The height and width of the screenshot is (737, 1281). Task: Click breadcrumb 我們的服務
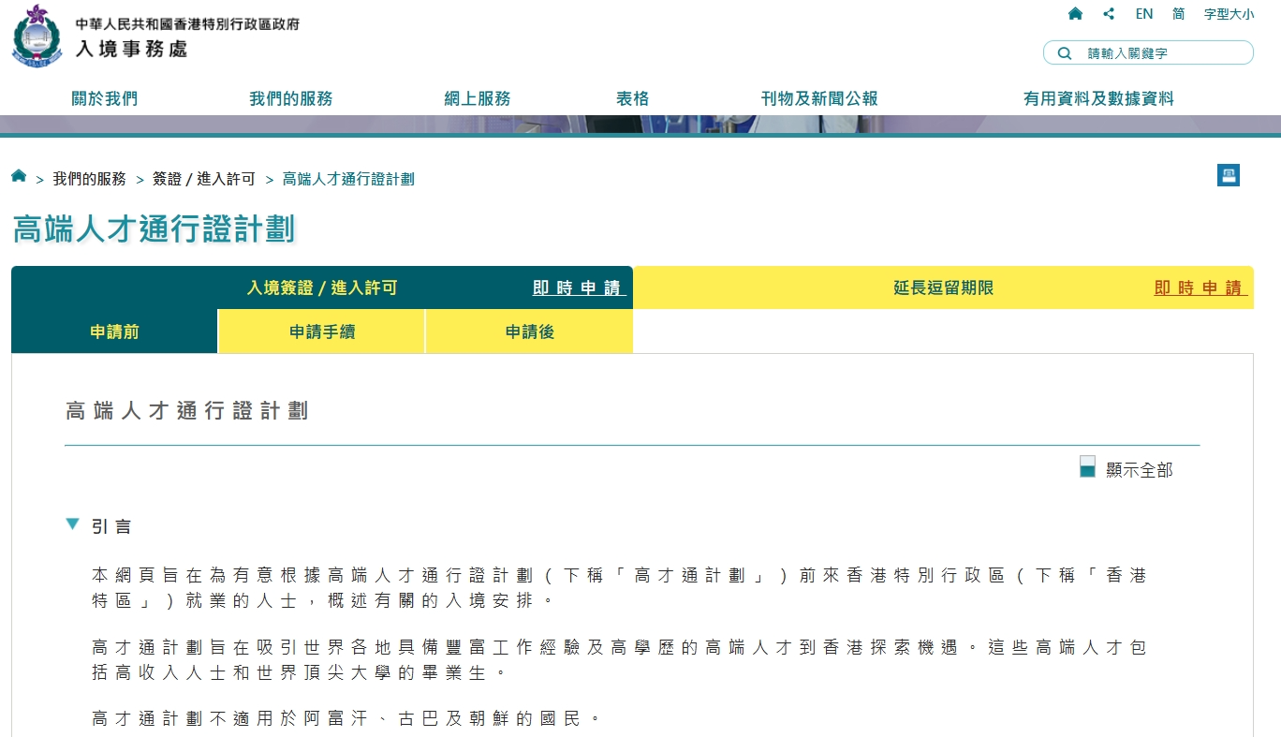[x=89, y=179]
